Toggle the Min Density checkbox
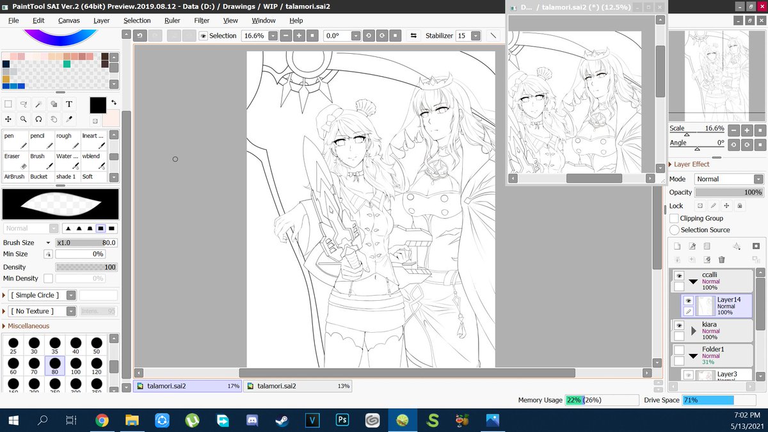The image size is (768, 432). (49, 278)
